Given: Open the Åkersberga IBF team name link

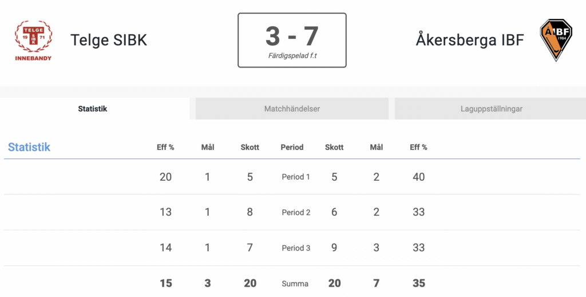Looking at the screenshot, I should tap(470, 39).
